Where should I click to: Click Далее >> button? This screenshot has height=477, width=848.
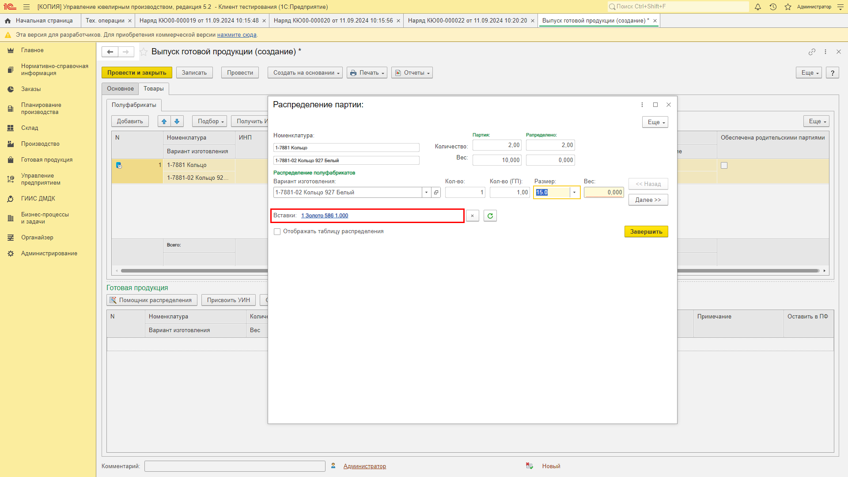coord(648,200)
